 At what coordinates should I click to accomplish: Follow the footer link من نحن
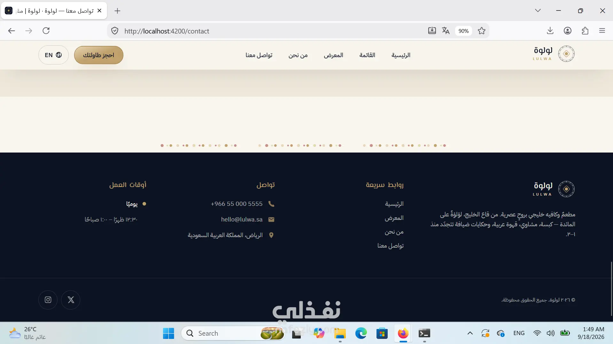394,232
